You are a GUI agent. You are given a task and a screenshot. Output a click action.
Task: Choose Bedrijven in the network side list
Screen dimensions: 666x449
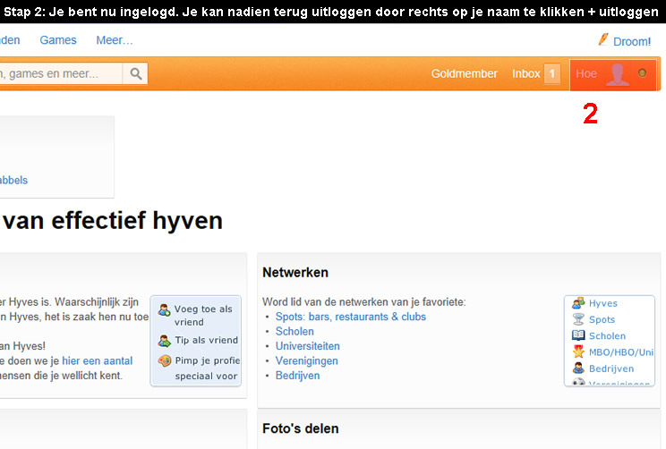[x=611, y=369]
